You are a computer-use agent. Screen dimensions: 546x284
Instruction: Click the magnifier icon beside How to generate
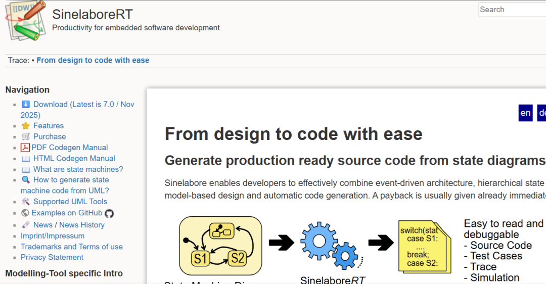click(x=26, y=180)
